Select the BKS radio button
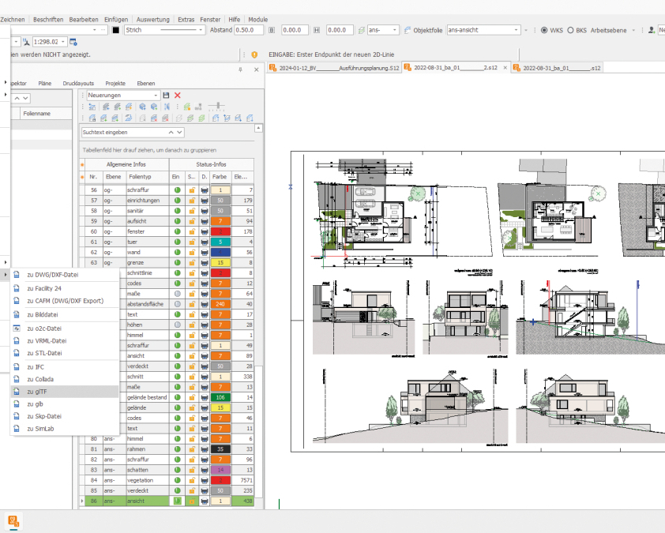The height and width of the screenshot is (533, 665). pyautogui.click(x=570, y=30)
